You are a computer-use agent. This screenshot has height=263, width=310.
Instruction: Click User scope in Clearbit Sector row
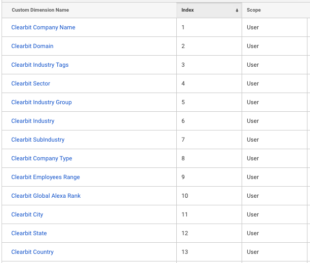pyautogui.click(x=253, y=83)
